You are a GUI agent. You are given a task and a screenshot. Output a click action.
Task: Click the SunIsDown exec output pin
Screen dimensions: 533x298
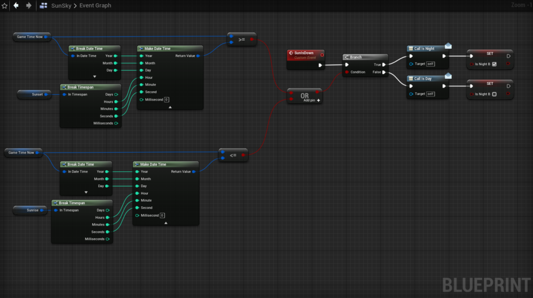coord(320,65)
